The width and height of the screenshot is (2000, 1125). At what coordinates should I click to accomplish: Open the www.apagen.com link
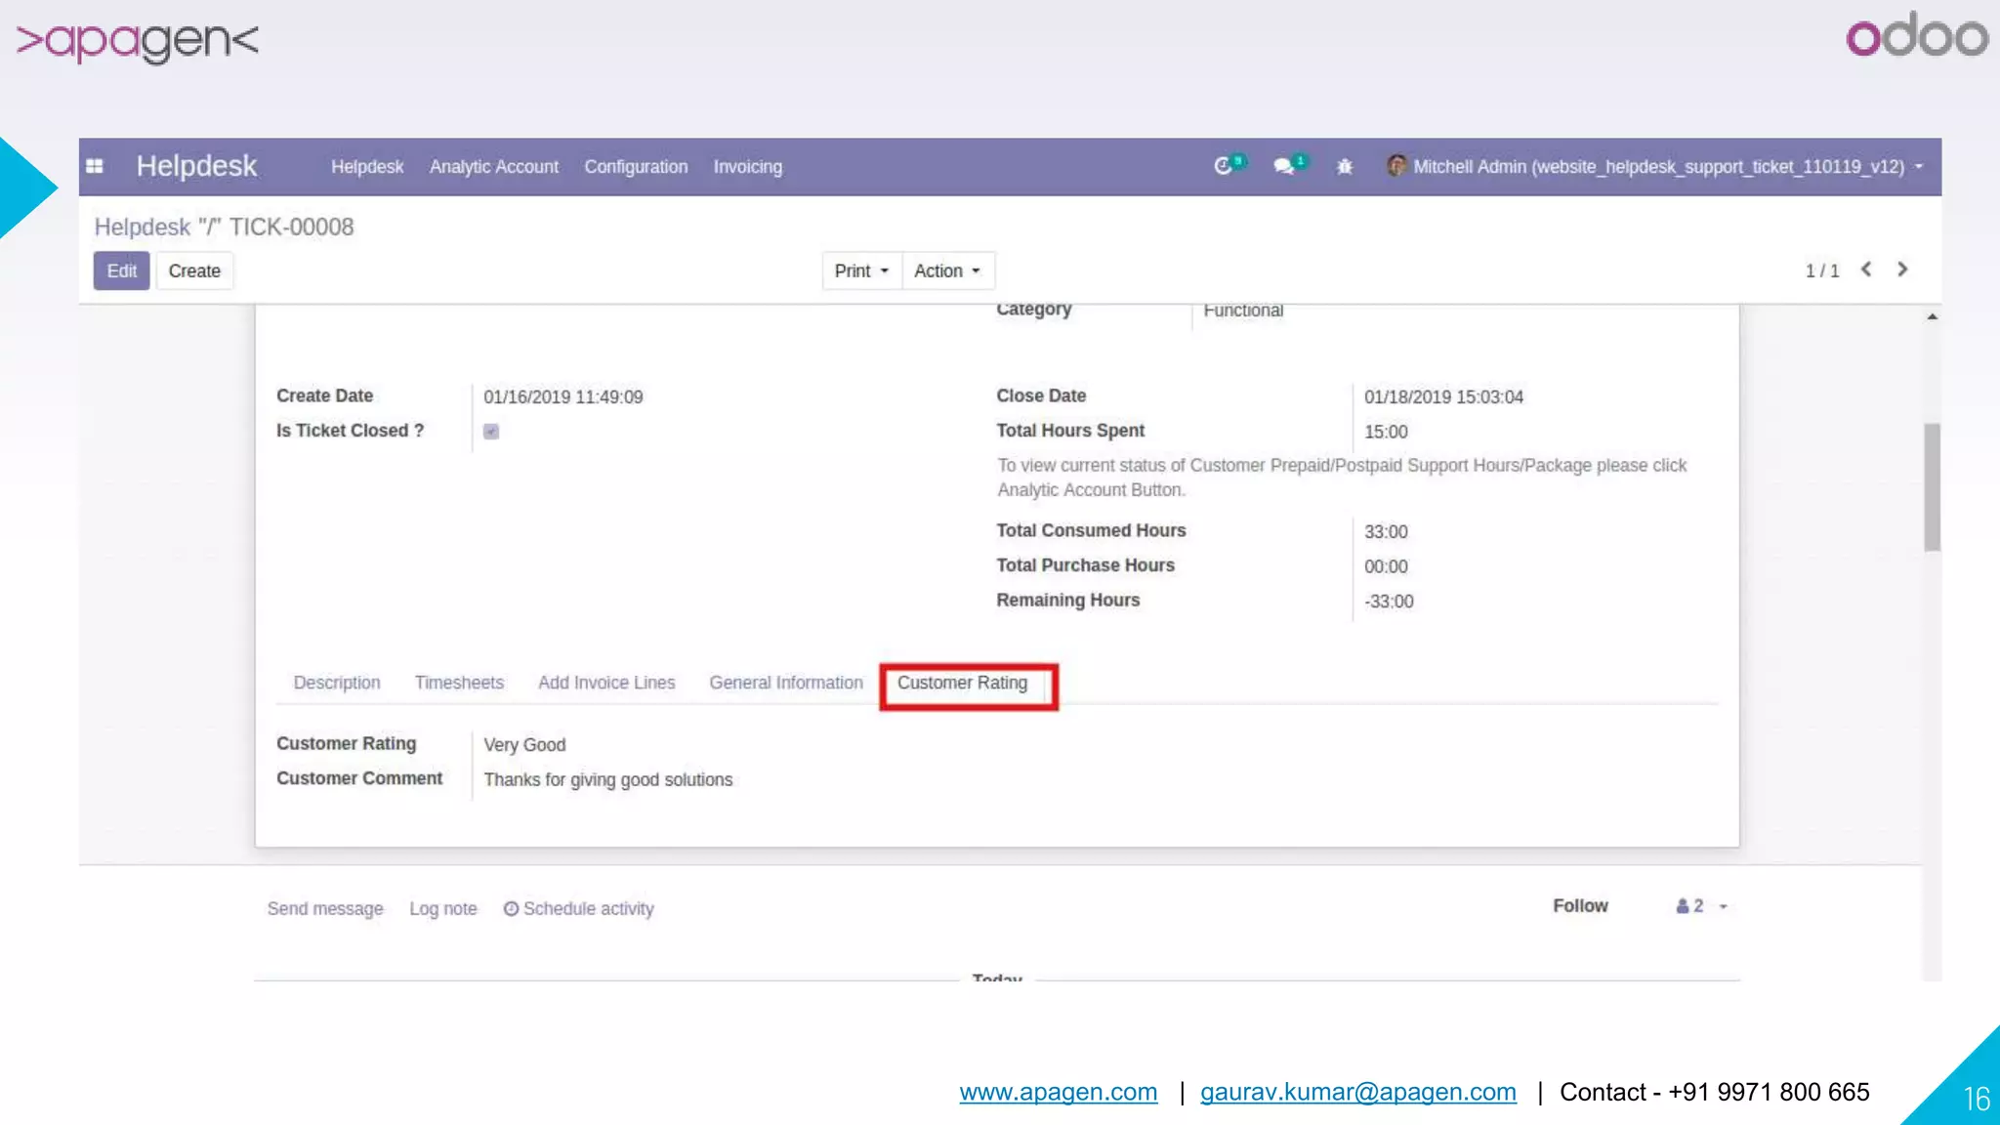[1058, 1092]
